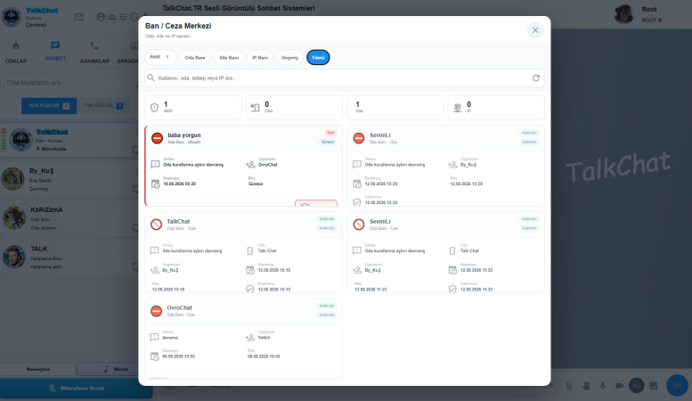Click the deneme reason text

[170, 338]
